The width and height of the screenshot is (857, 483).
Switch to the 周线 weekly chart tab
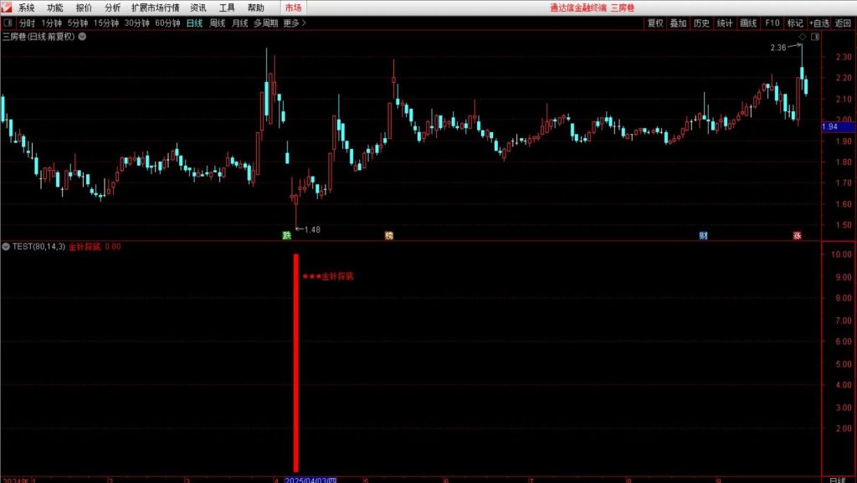218,23
